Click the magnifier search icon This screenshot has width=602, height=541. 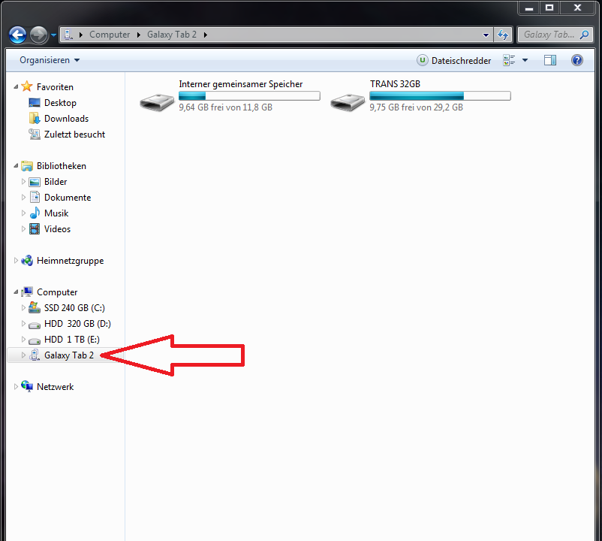pos(584,35)
